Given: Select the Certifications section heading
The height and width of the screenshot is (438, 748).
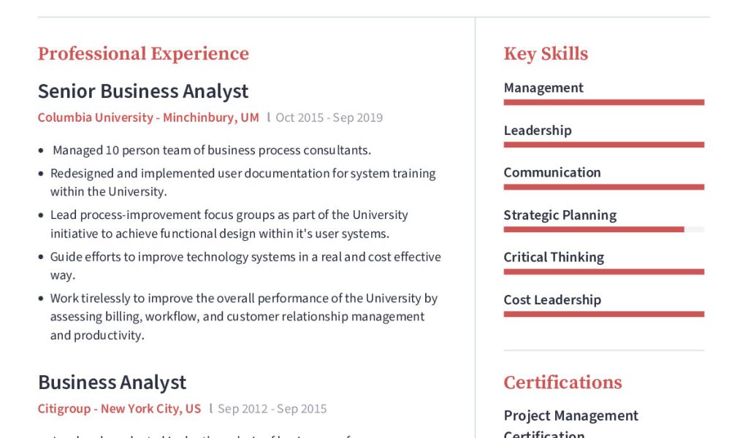Looking at the screenshot, I should click(x=562, y=383).
